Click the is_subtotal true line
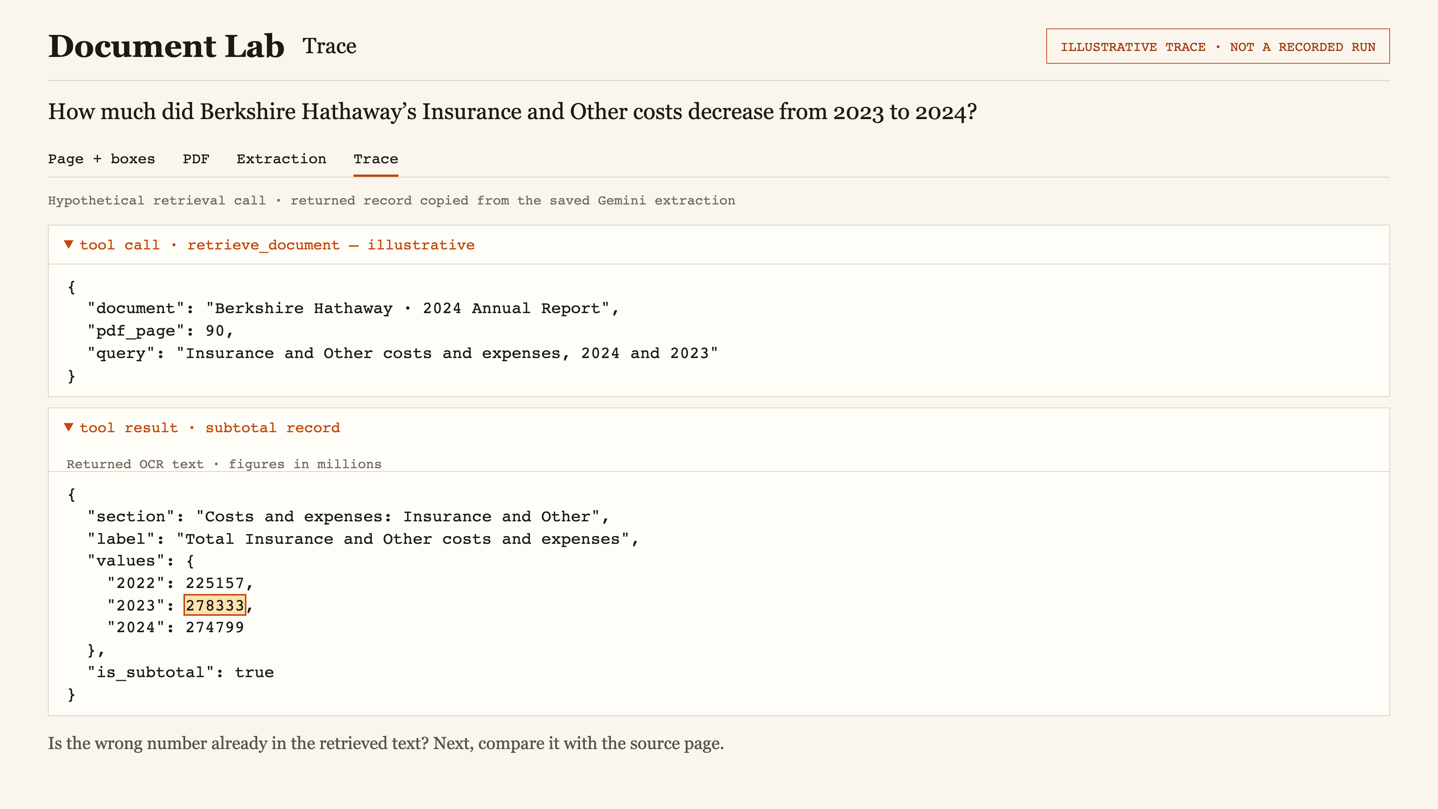The height and width of the screenshot is (809, 1438). (180, 672)
